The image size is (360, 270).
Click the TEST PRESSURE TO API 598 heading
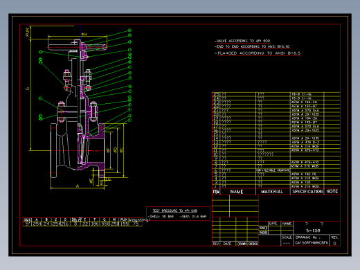(x=175, y=210)
